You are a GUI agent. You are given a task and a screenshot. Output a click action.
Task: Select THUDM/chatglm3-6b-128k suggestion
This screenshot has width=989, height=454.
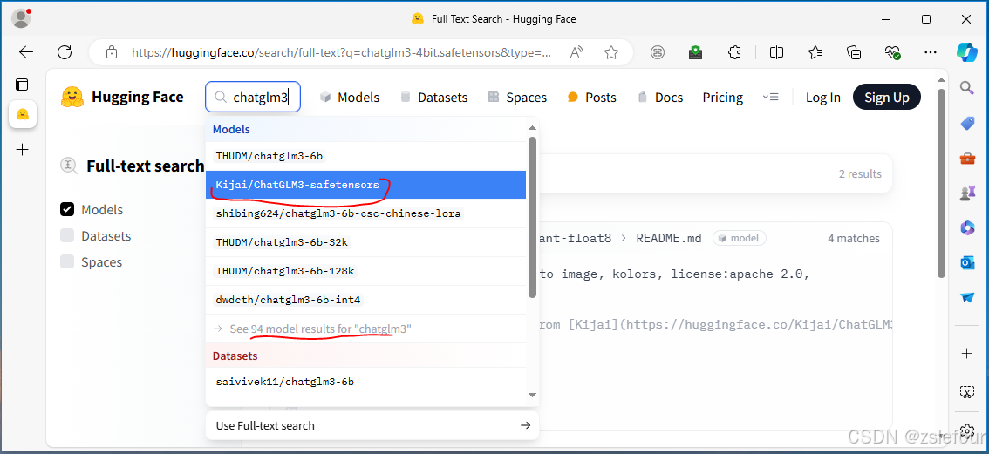pos(365,271)
